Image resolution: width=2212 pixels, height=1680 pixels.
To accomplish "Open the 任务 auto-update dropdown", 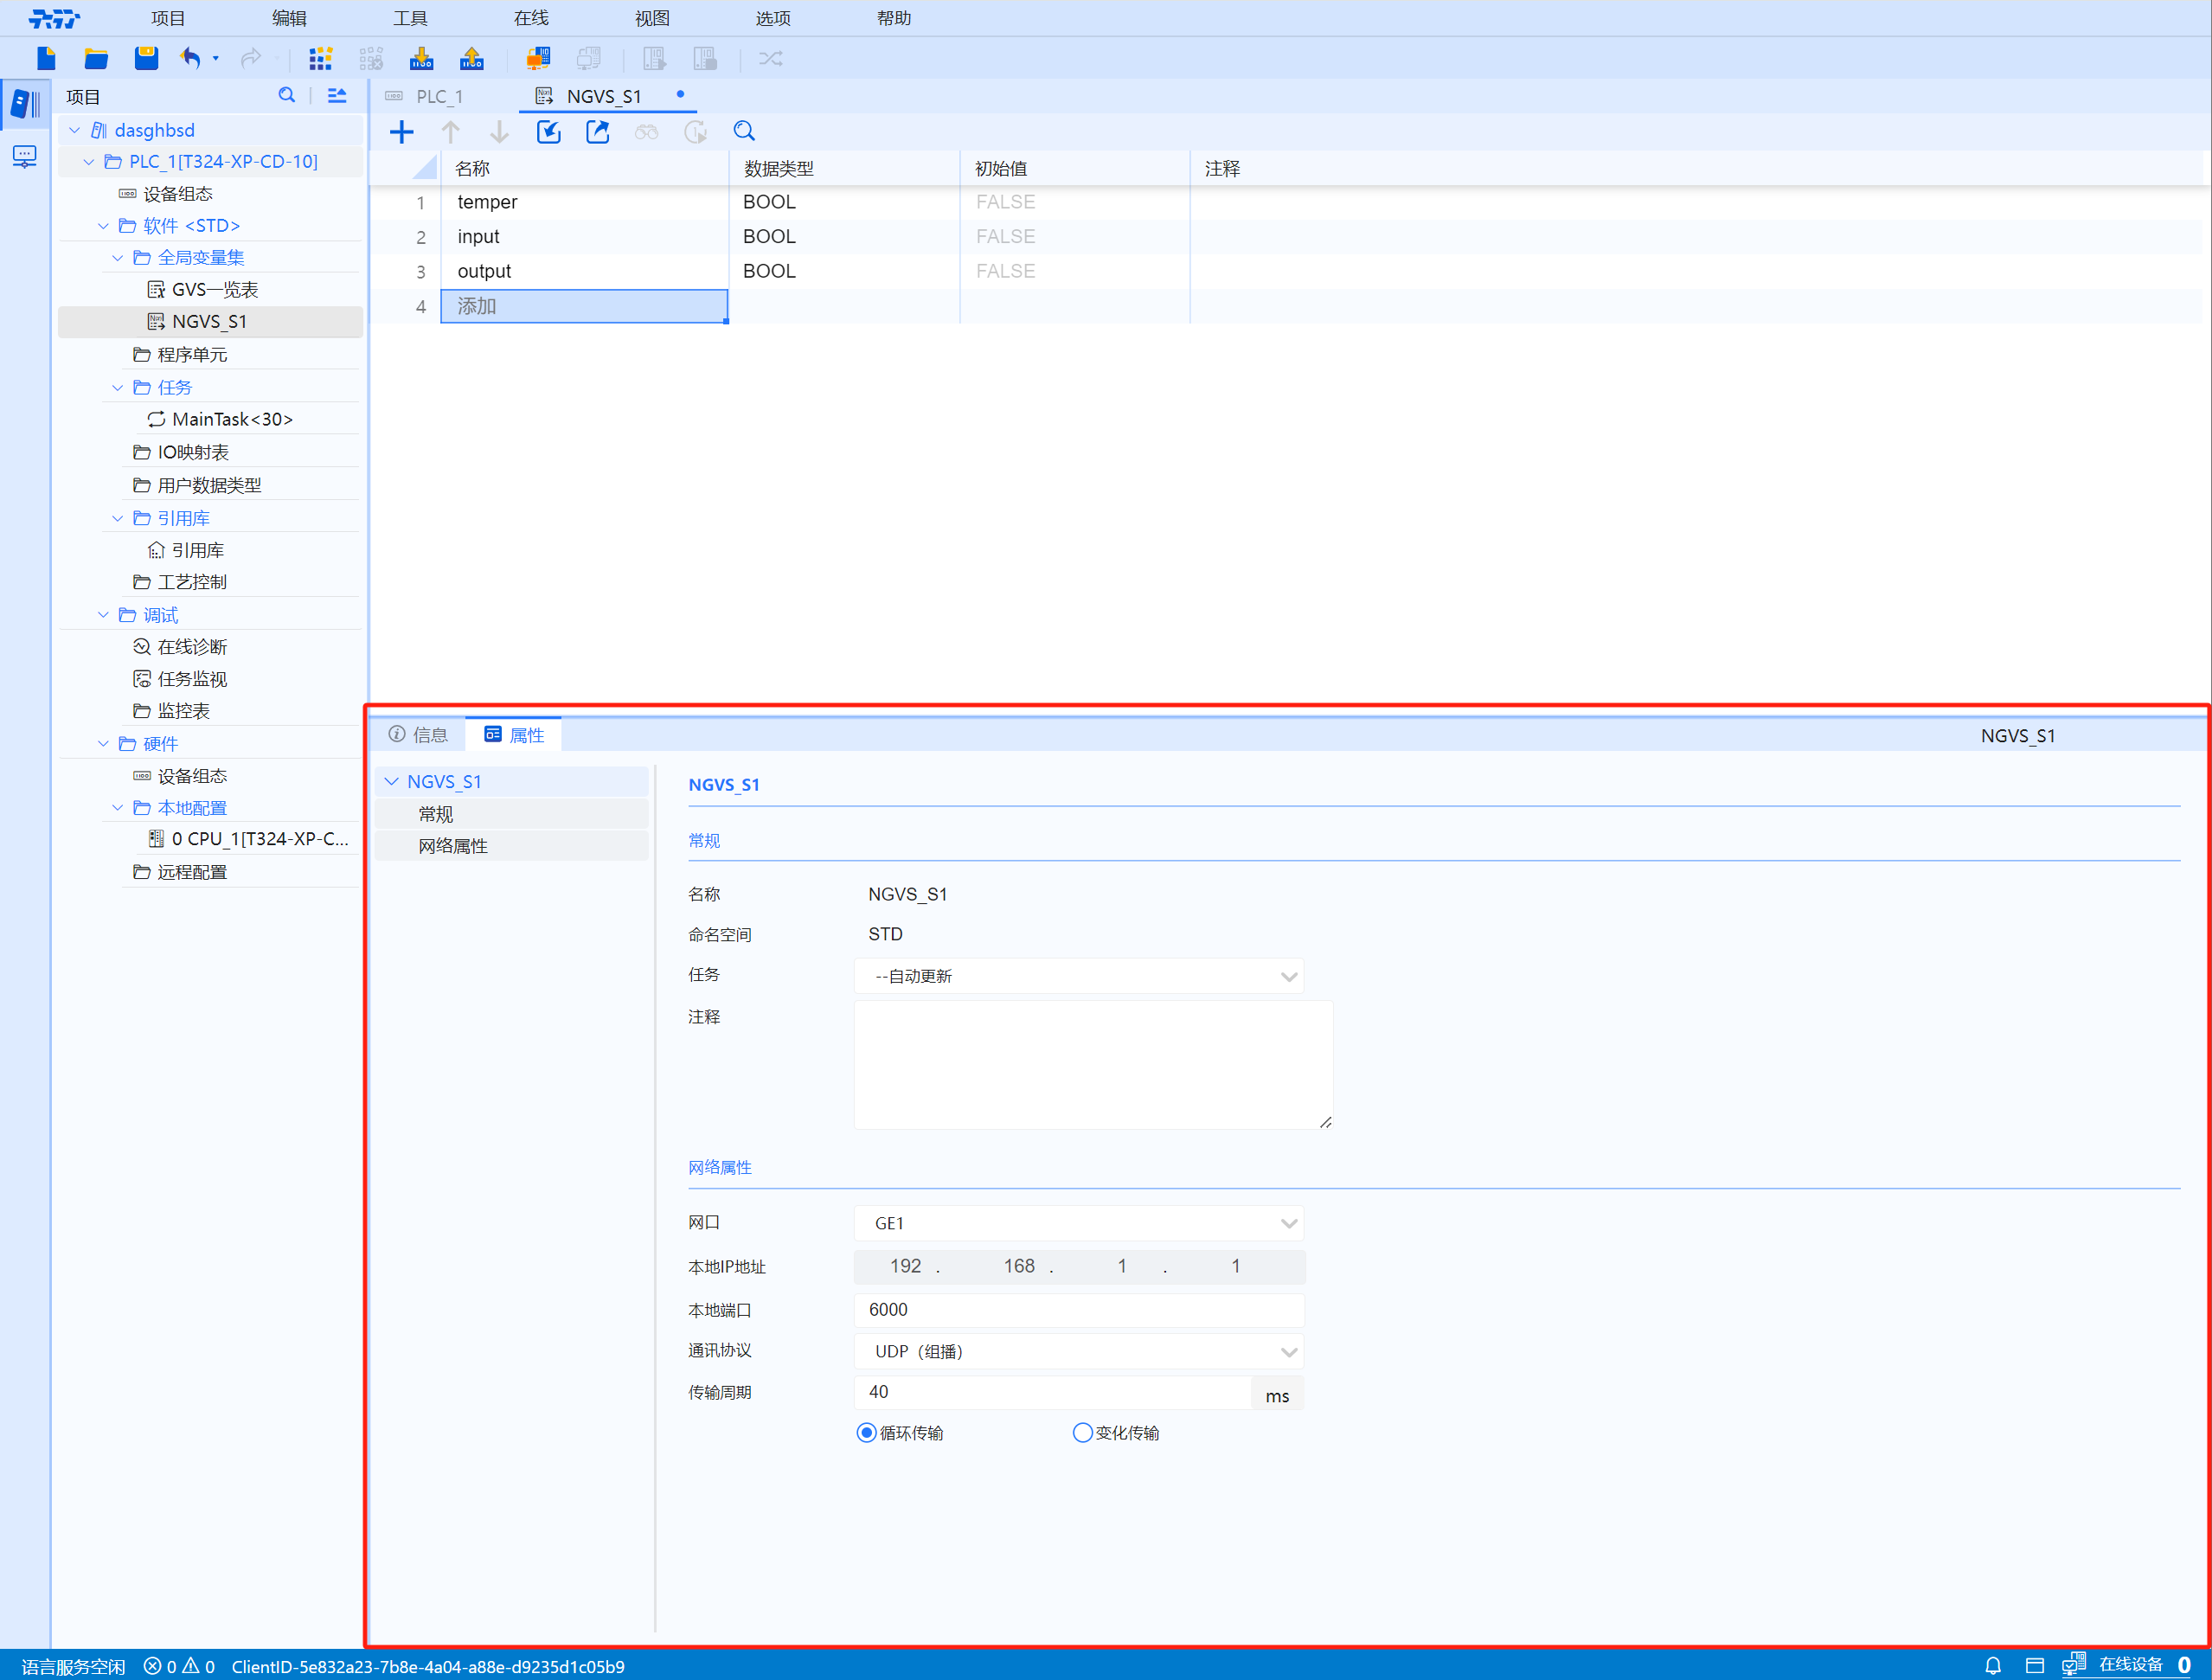I will tap(1078, 976).
